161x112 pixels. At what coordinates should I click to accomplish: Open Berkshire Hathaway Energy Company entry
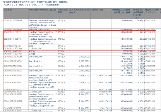tap(42, 24)
